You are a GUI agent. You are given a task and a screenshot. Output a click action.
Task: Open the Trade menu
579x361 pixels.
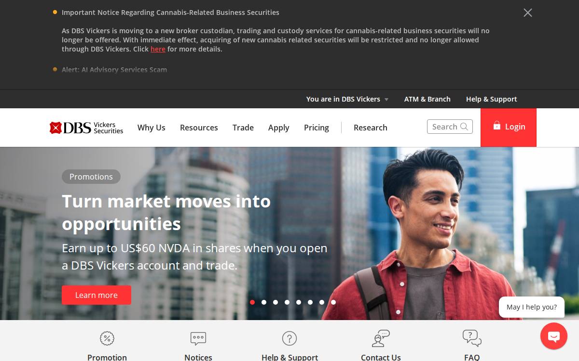243,128
